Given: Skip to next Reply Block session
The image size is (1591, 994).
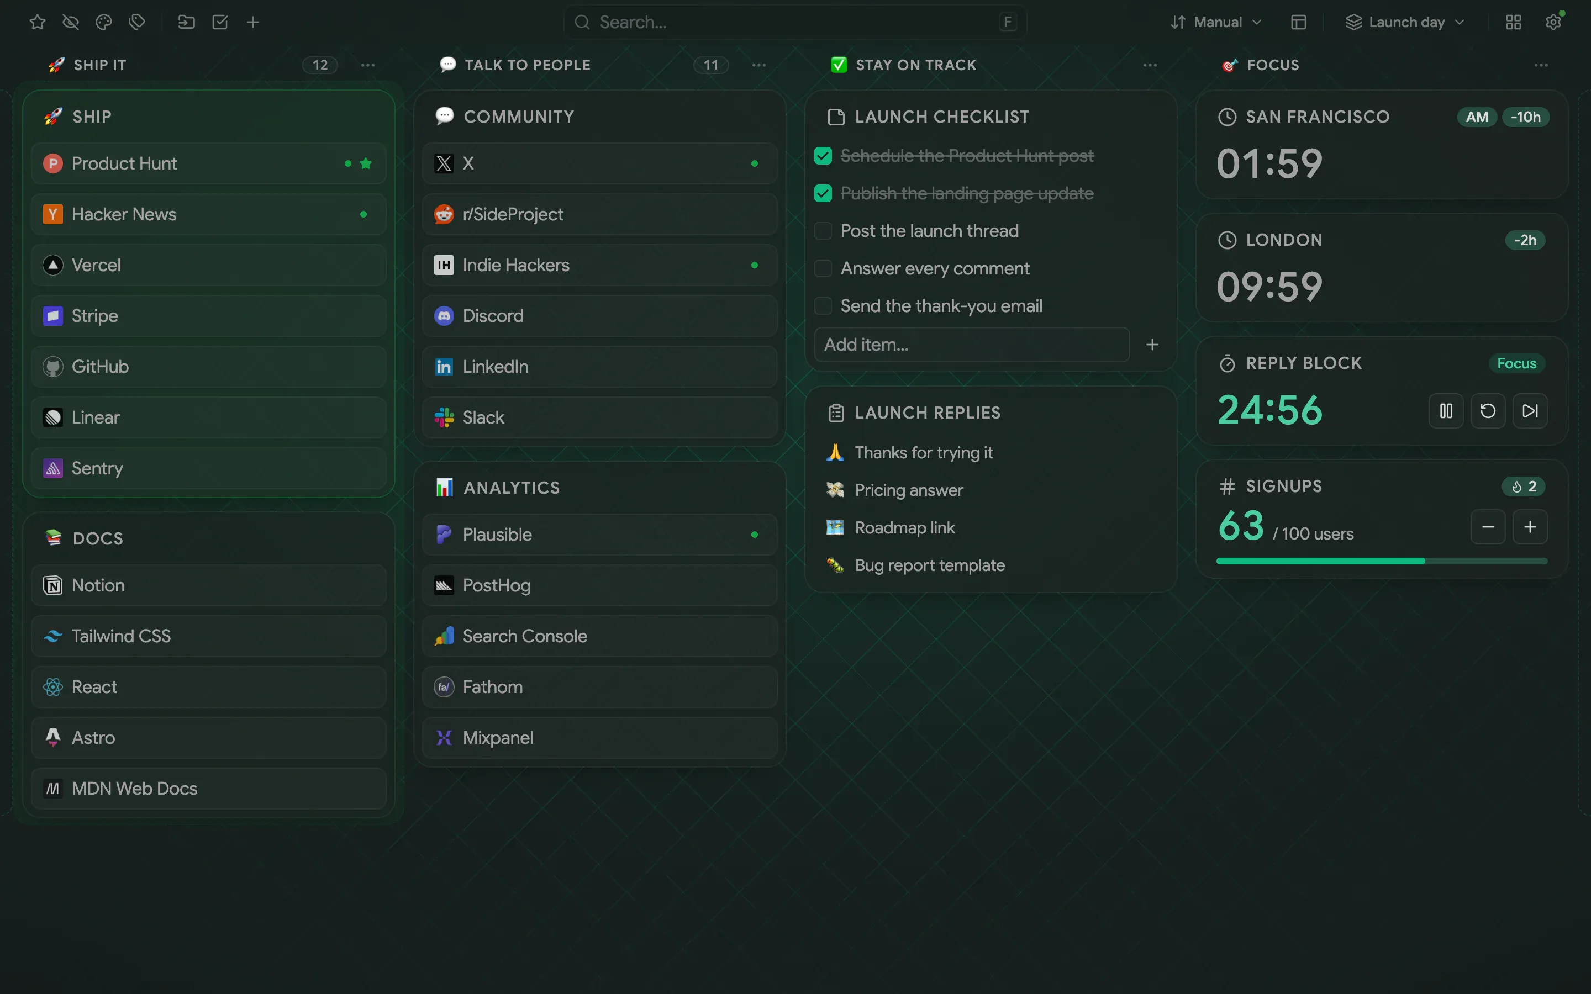Looking at the screenshot, I should coord(1530,411).
